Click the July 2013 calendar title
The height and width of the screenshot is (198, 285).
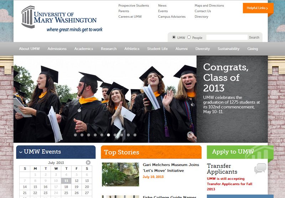click(x=56, y=163)
